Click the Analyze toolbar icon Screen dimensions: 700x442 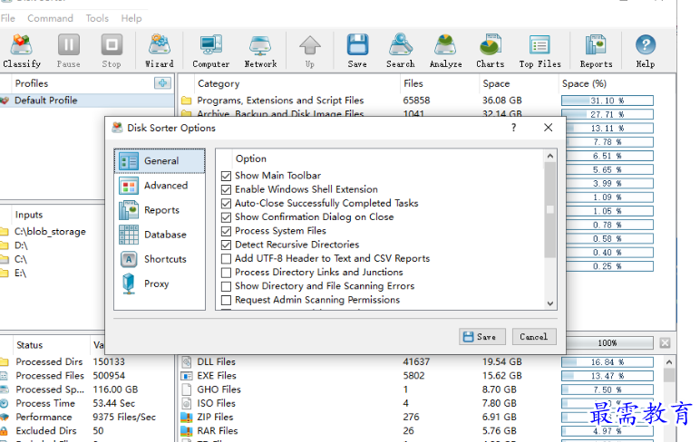[445, 51]
